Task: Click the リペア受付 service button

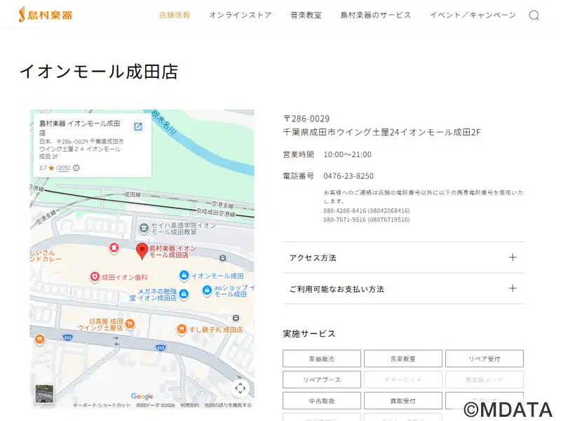Action: (485, 359)
